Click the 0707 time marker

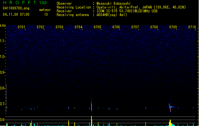coord(135,27)
